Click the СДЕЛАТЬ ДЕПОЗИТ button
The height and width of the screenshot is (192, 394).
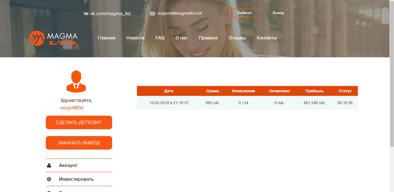tap(79, 122)
